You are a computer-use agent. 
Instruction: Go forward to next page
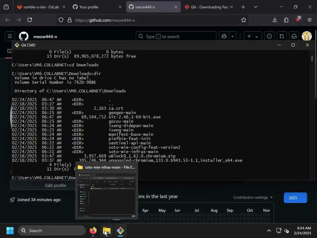point(19,20)
